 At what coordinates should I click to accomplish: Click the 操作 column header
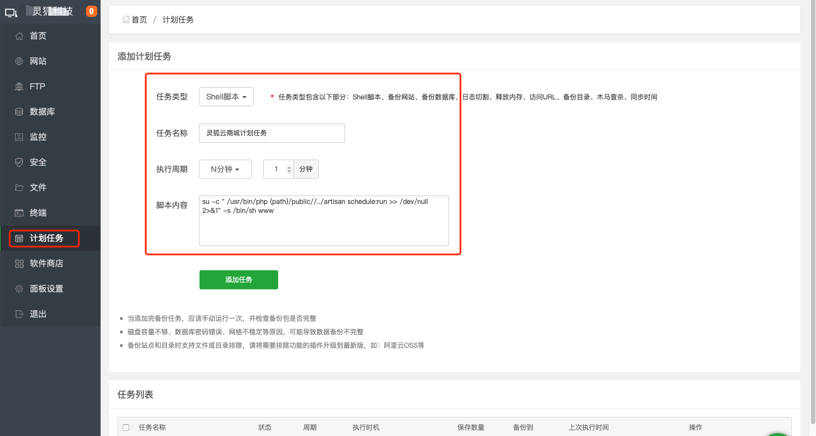point(696,428)
